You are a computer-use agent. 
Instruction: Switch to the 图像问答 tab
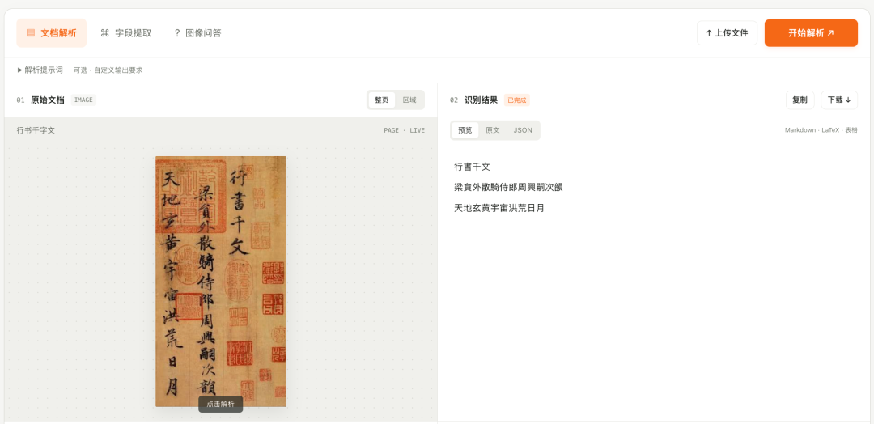197,33
